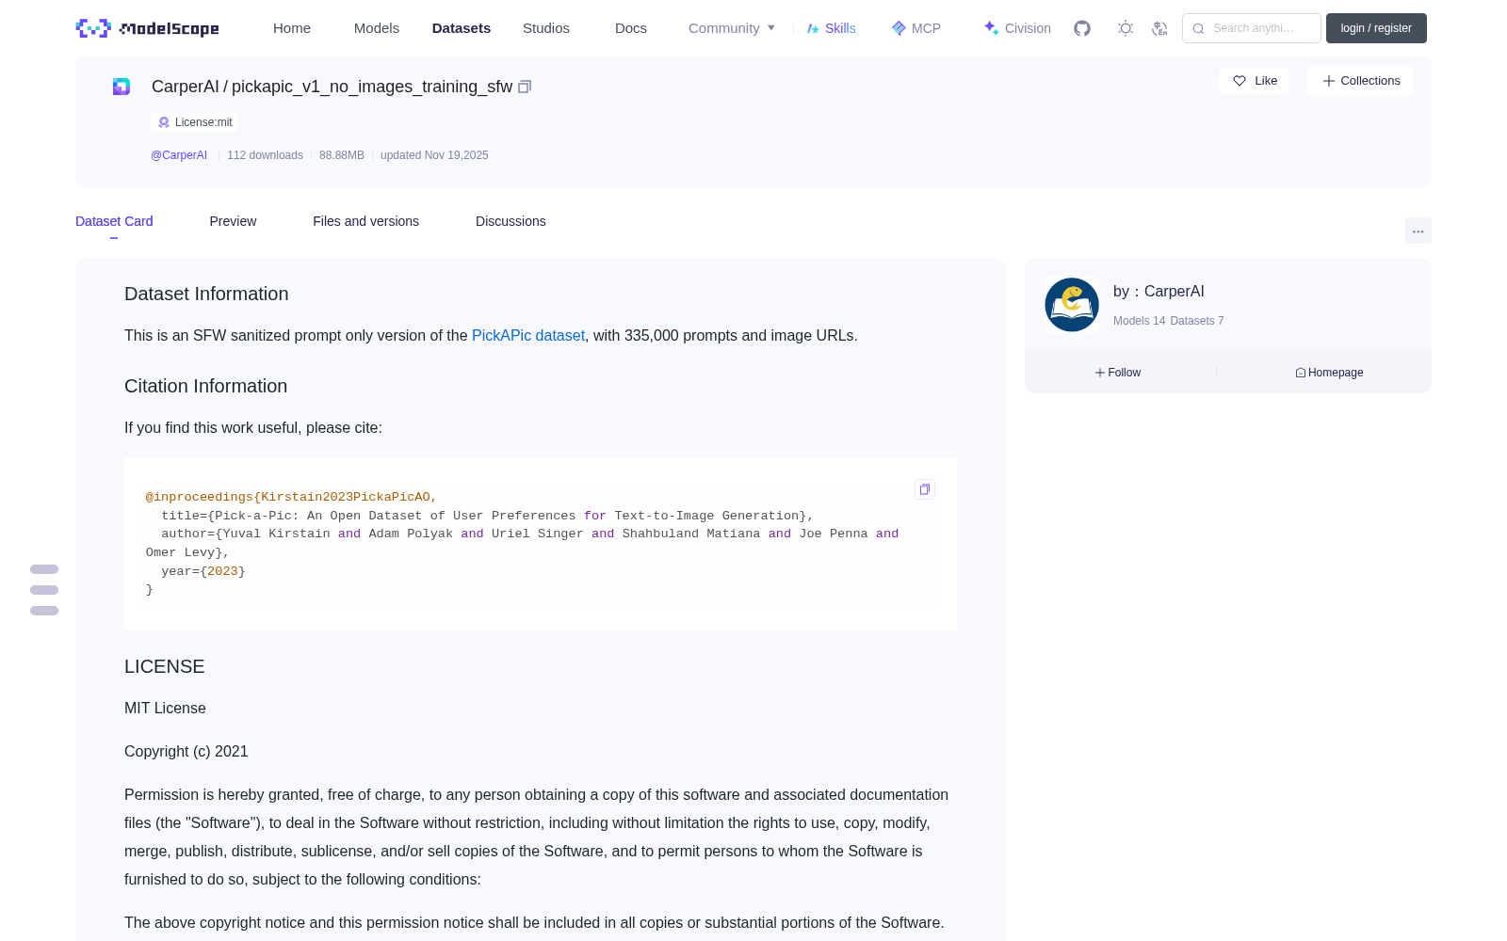Toggle the light/dark theme sun icon
This screenshot has width=1507, height=941.
1126,28
